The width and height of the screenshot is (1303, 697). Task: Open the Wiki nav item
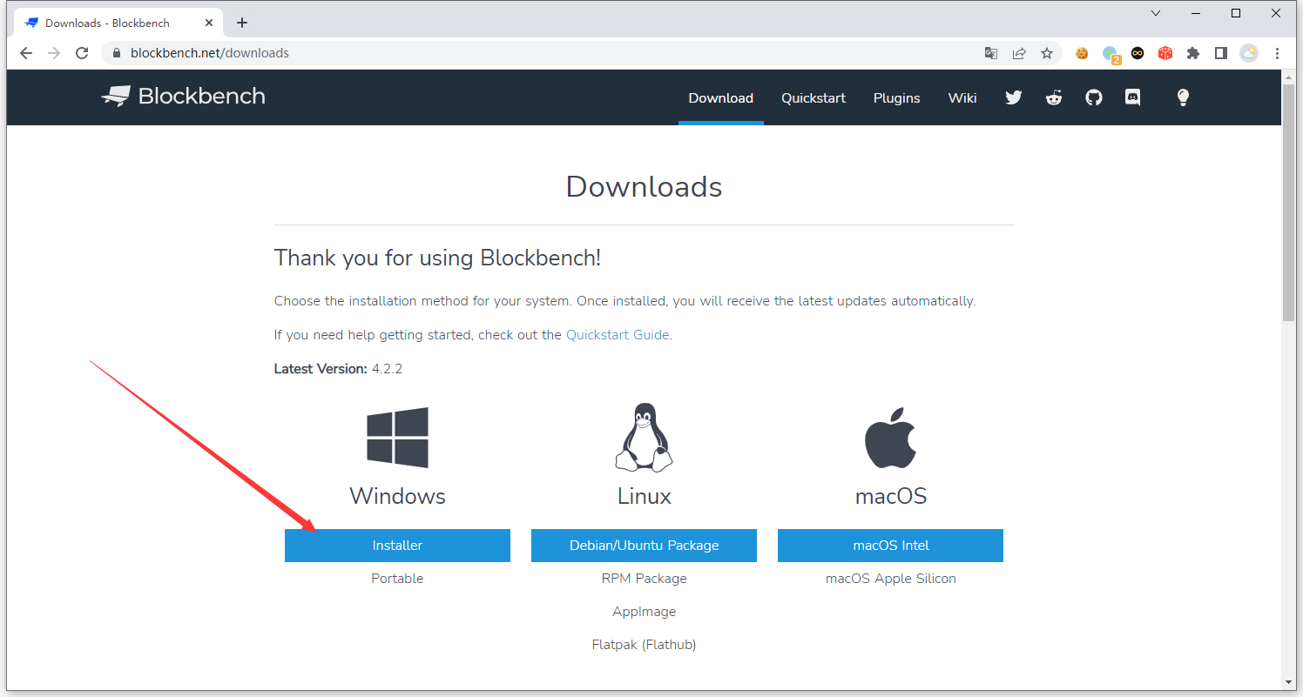[962, 97]
